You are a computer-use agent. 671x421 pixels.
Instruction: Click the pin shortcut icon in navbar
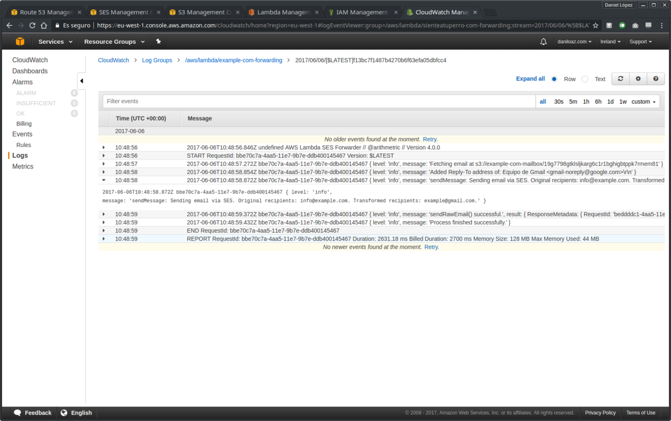pos(158,41)
